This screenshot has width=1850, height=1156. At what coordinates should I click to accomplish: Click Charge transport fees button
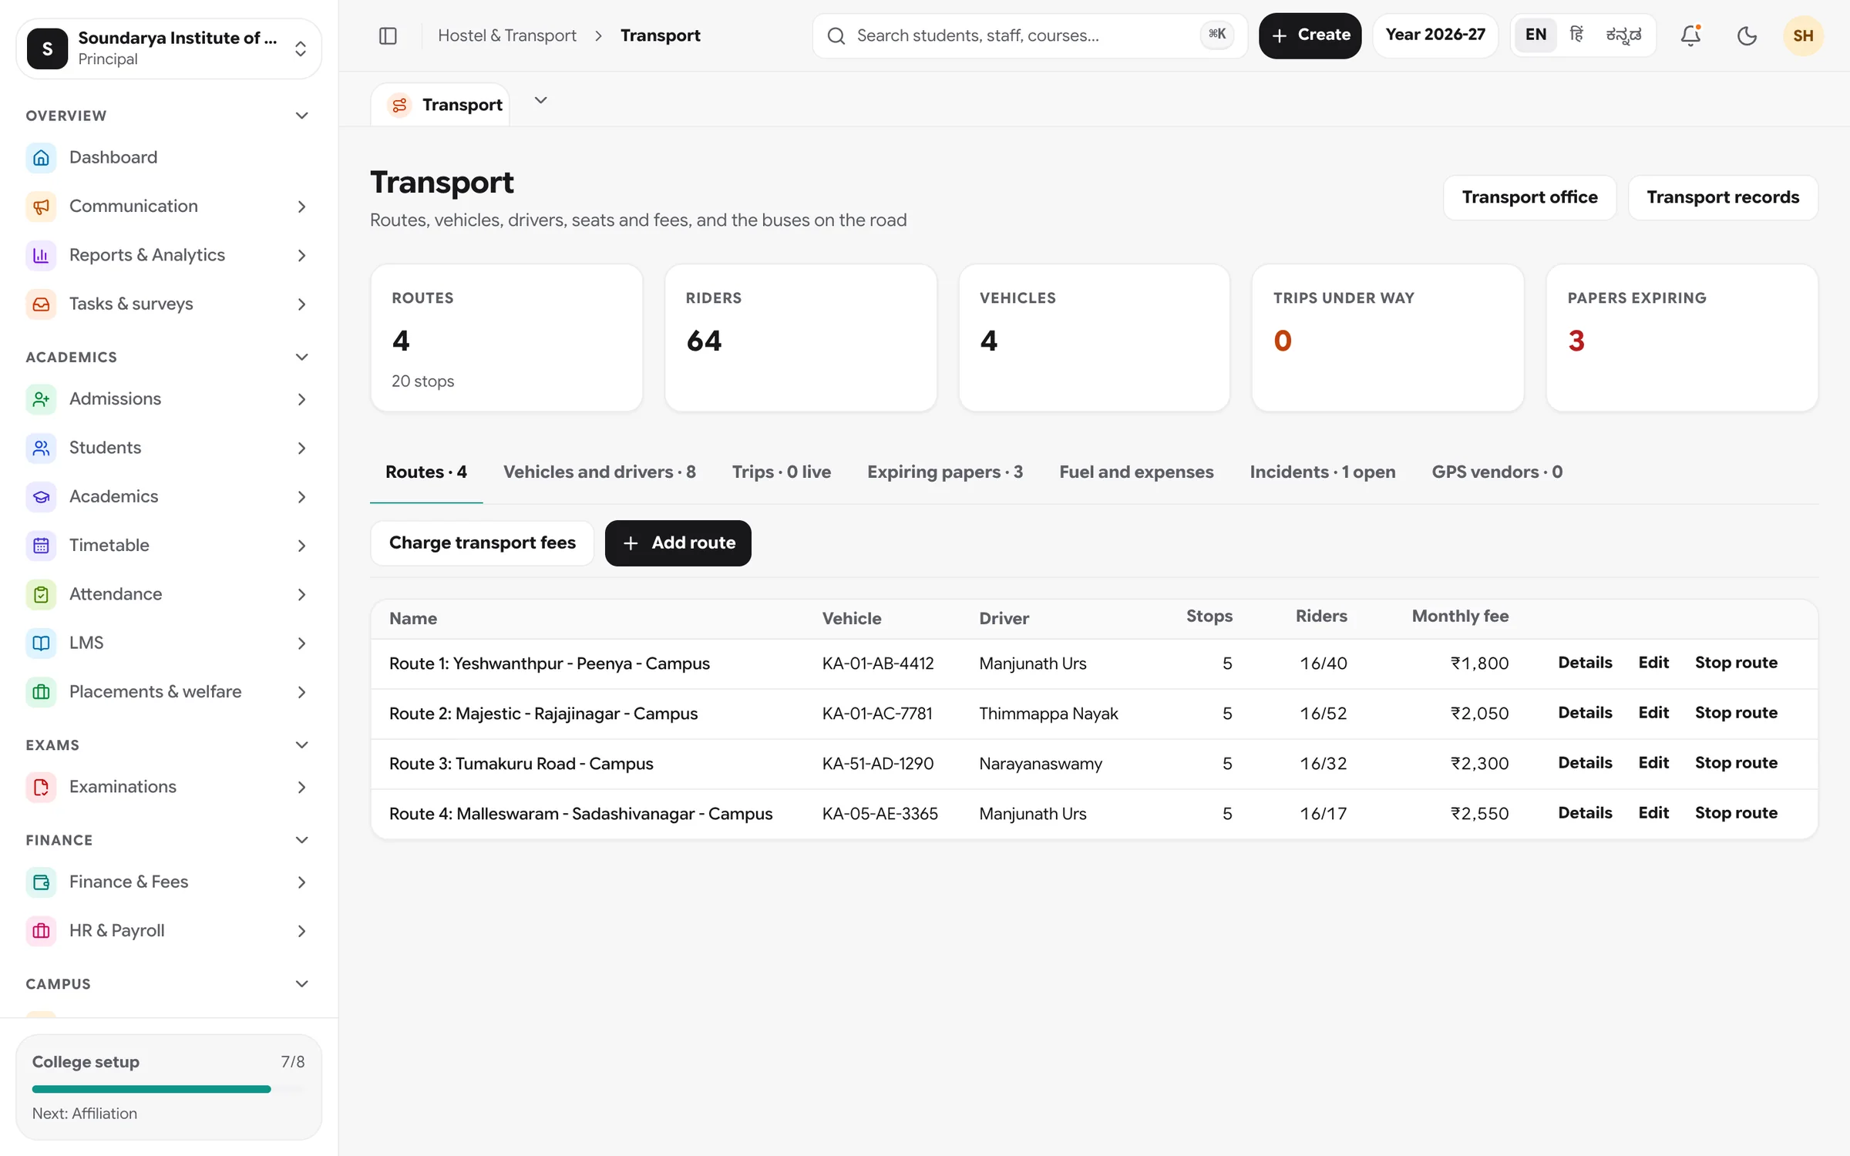[x=482, y=543]
